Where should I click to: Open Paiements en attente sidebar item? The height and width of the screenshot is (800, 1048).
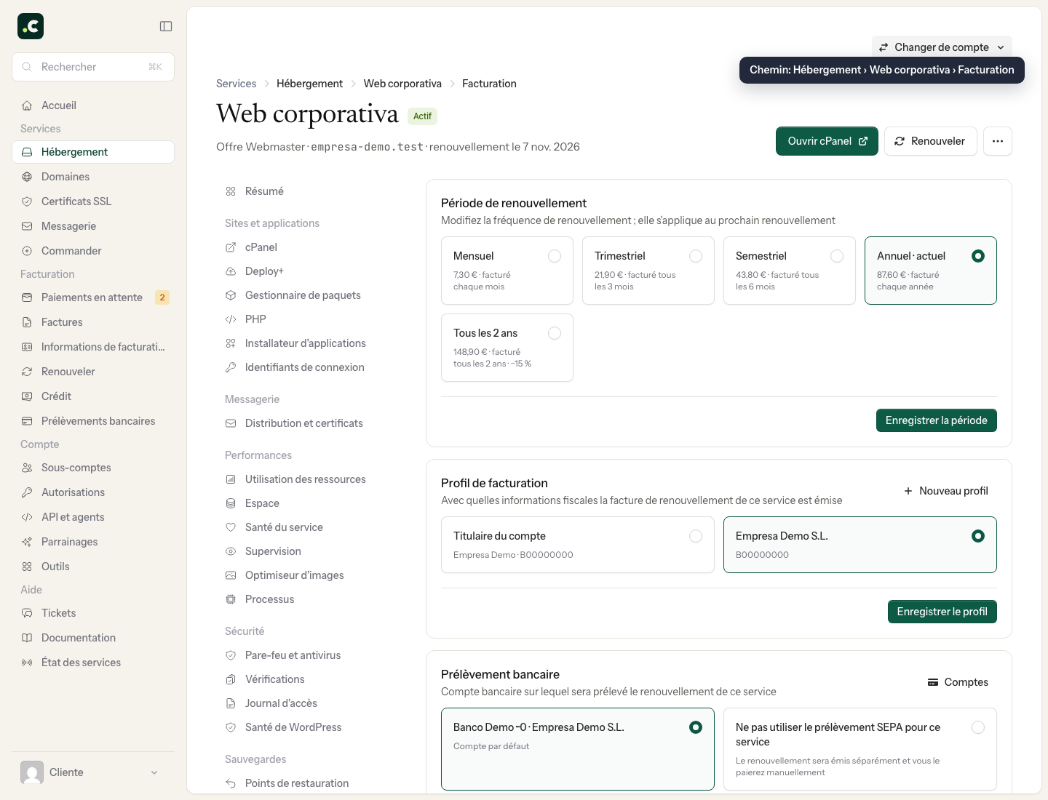coord(93,297)
